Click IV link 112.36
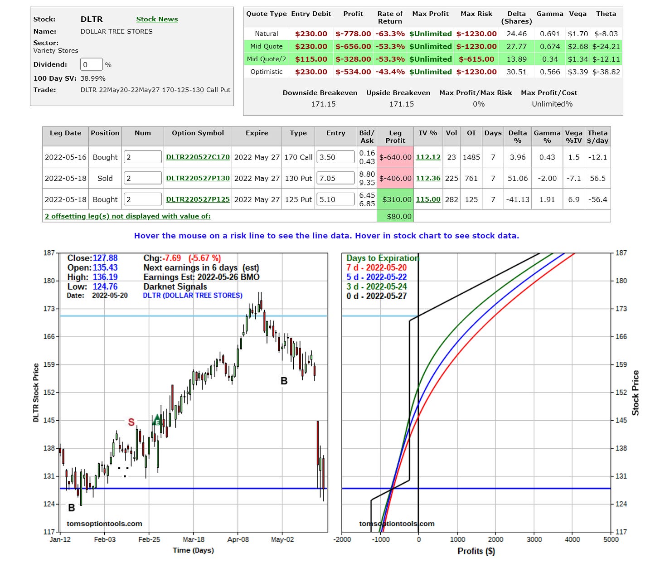 pyautogui.click(x=428, y=178)
